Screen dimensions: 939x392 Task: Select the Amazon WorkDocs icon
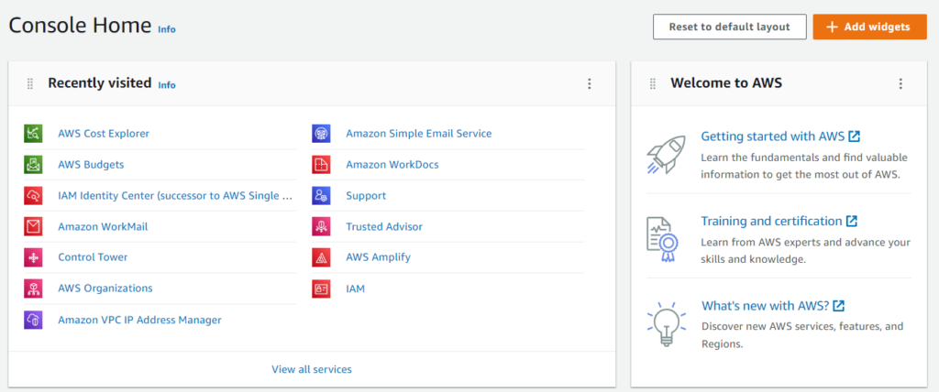[321, 165]
